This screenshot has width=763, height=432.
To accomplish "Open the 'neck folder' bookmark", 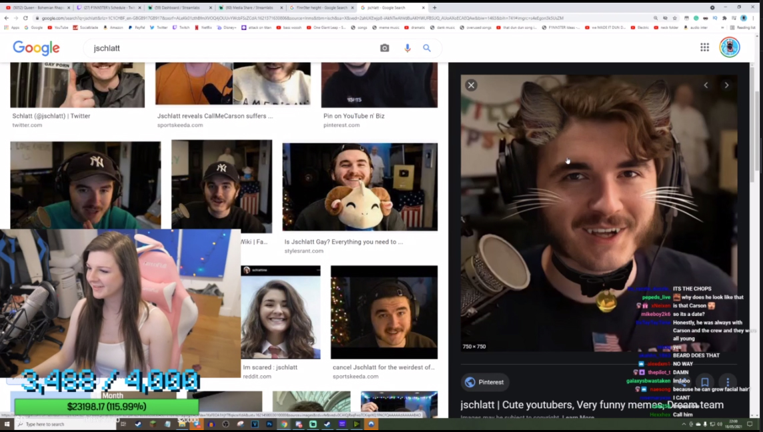I will coord(666,28).
